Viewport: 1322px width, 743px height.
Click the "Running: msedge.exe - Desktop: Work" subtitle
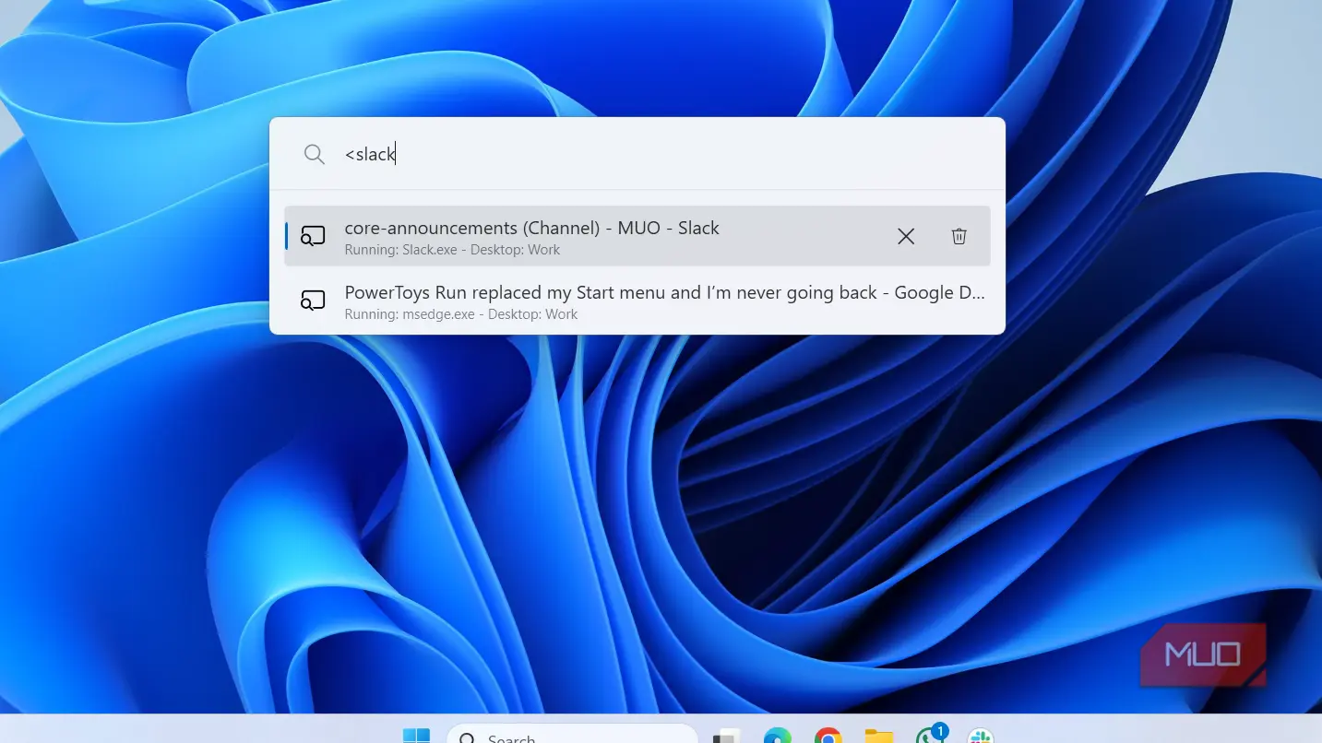460,314
